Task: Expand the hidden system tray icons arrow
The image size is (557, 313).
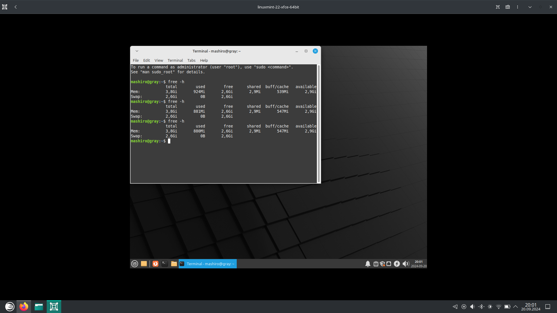Action: [x=516, y=307]
